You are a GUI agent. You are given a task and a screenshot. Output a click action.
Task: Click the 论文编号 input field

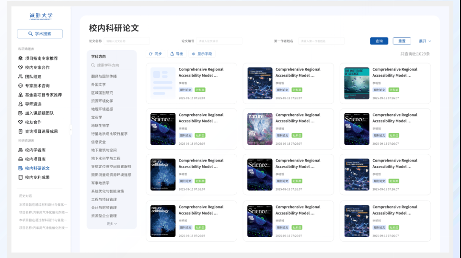[219, 41]
